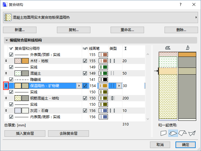Screen dimensions: 201x151
Task: Click pen 150 swatch in 钢筋混凝土 - 结构 row
Action: pyautogui.click(x=103, y=98)
